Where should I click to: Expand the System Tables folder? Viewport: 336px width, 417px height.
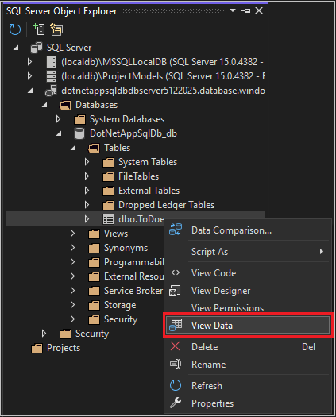pyautogui.click(x=87, y=162)
